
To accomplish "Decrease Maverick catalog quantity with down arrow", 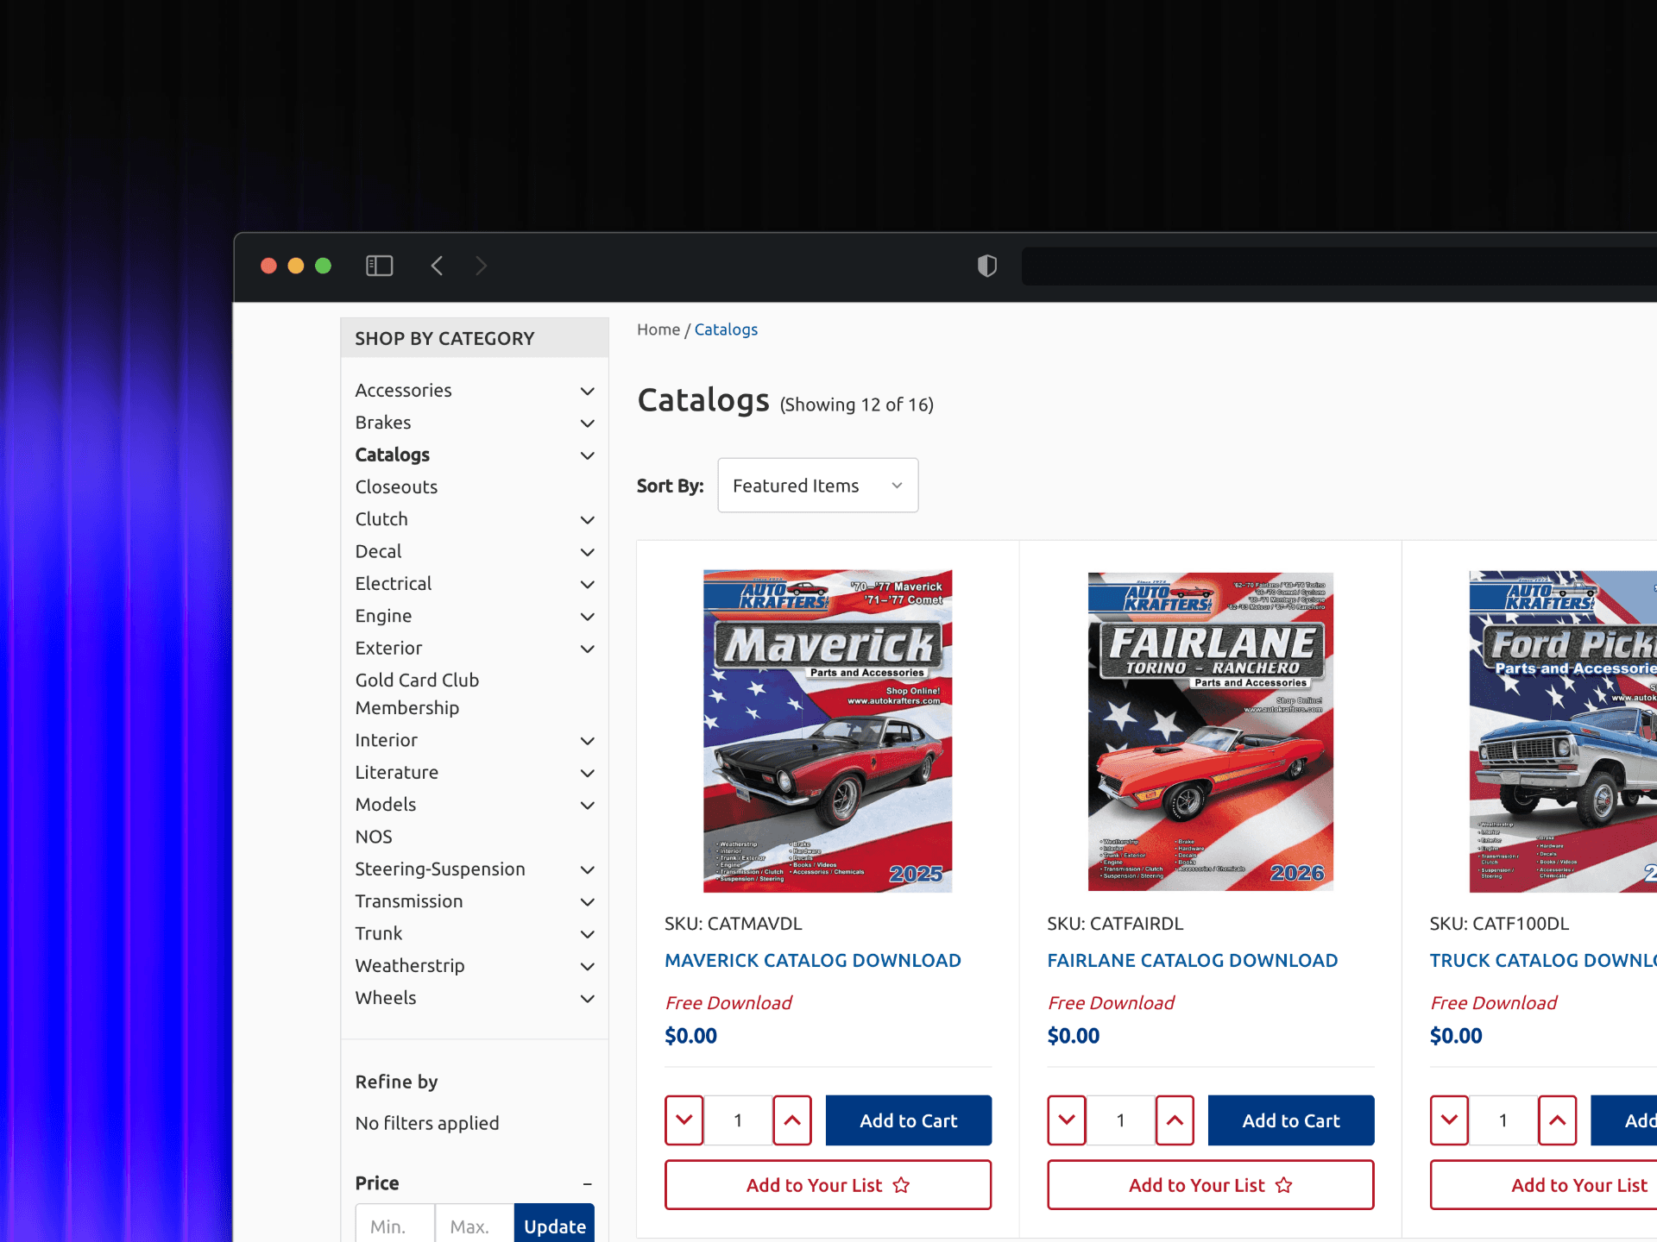I will click(684, 1120).
